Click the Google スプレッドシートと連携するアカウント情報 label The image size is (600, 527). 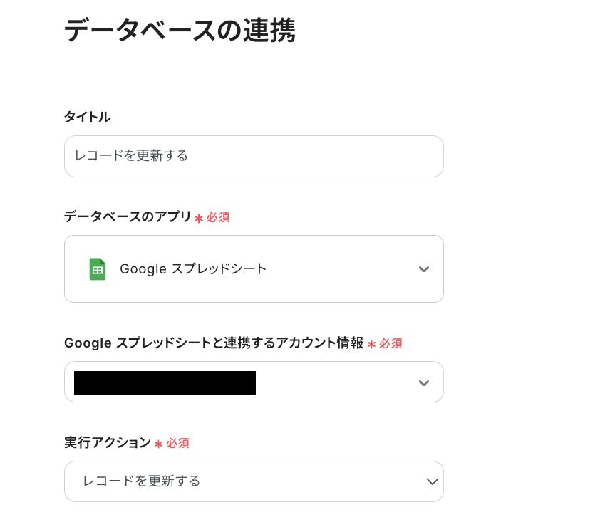[x=214, y=343]
